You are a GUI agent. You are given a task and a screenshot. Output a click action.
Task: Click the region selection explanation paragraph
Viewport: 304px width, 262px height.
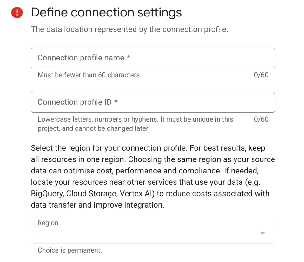pos(152,176)
